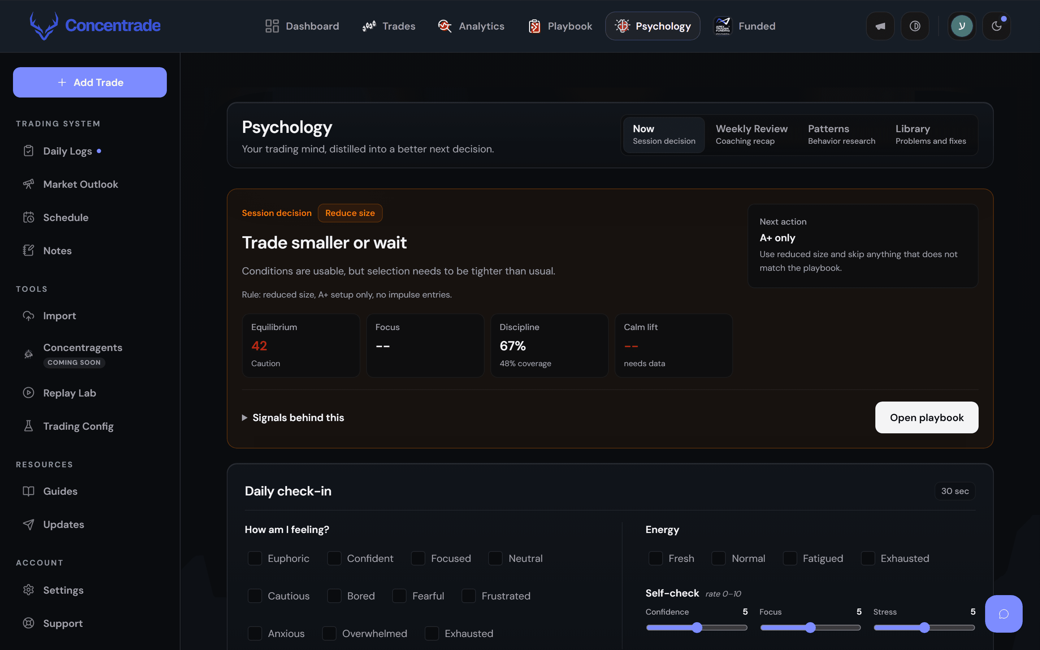Go to the Funded nav item
1040x650 pixels.
(745, 26)
